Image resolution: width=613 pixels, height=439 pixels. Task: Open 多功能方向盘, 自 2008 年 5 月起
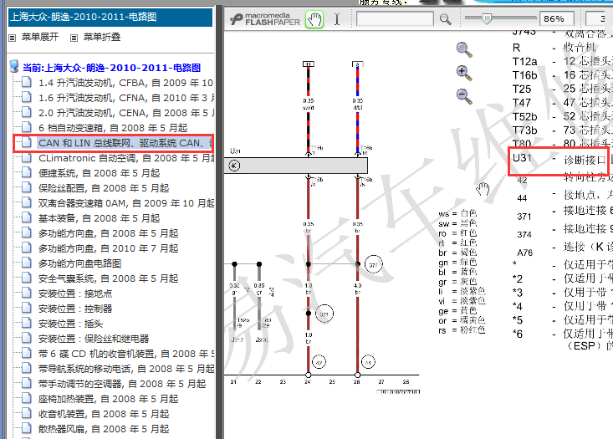click(x=108, y=233)
